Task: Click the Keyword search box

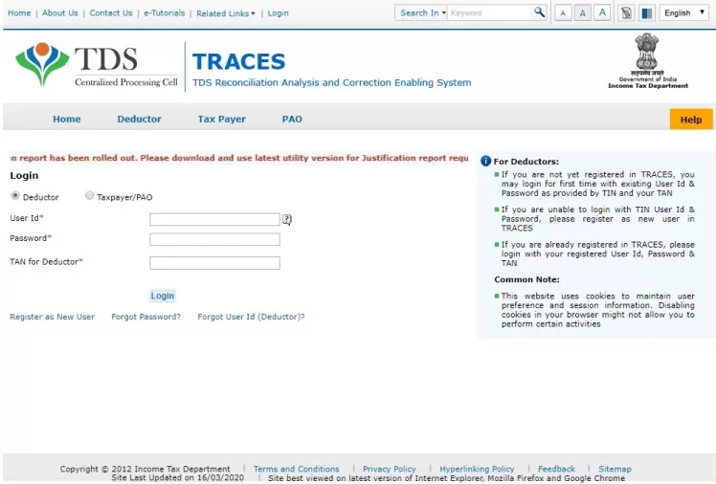Action: pos(490,12)
